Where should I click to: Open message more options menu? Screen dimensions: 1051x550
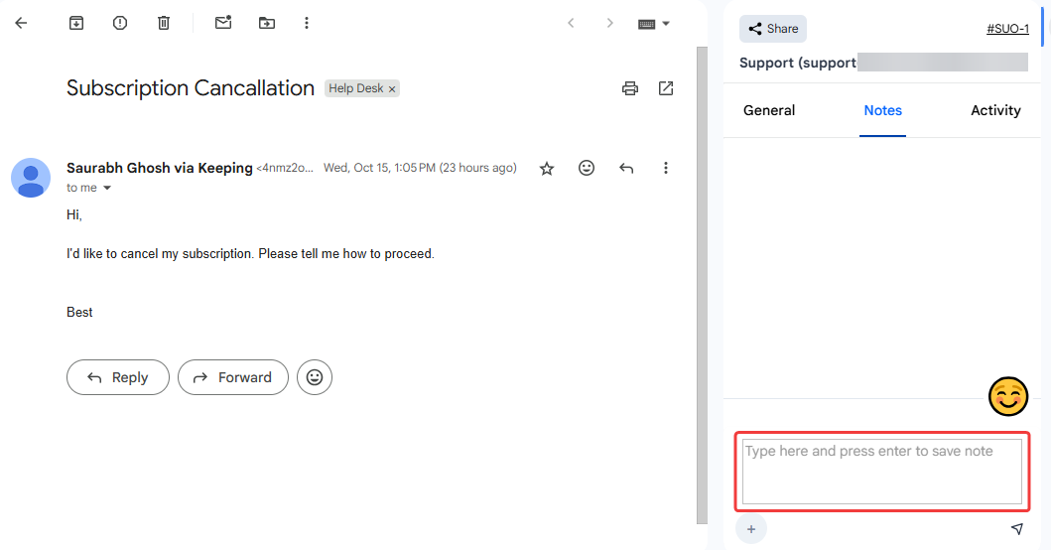coord(666,169)
